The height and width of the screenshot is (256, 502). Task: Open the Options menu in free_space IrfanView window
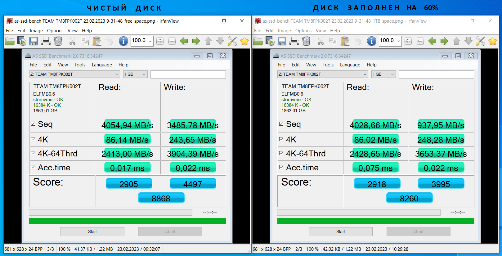tap(55, 31)
